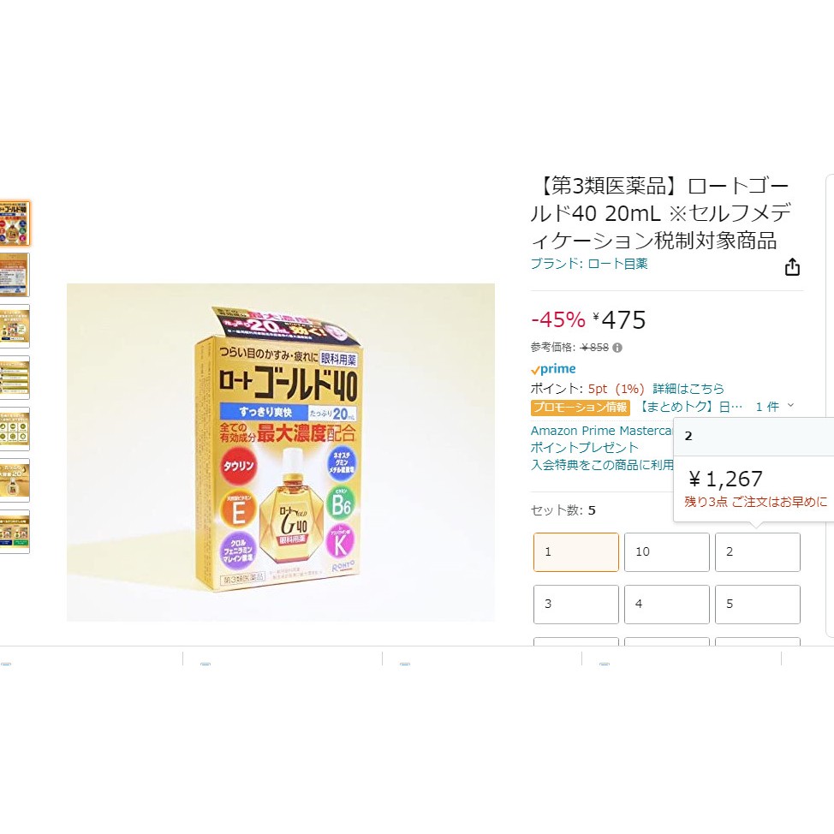Click the share icon beside the brand

[x=792, y=267]
